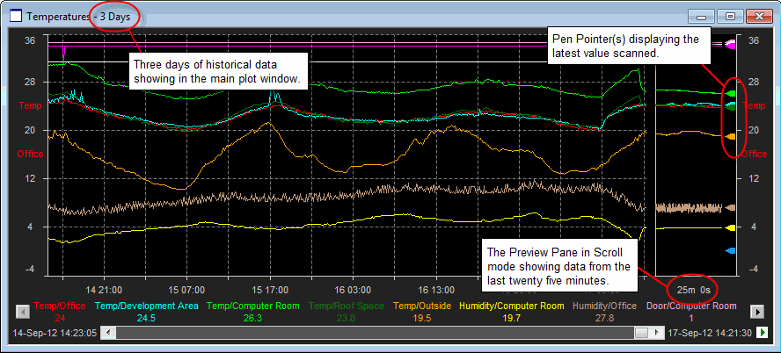
Task: Click the green play arrow beside end time
Action: (763, 333)
